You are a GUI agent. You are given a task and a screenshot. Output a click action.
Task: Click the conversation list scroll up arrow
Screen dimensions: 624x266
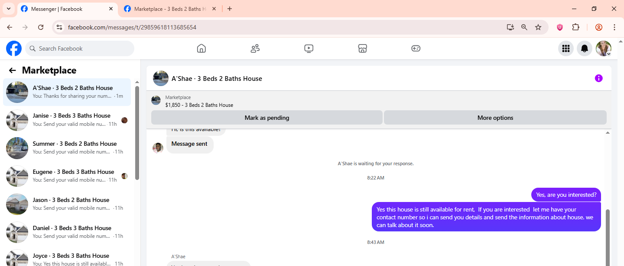point(137,82)
